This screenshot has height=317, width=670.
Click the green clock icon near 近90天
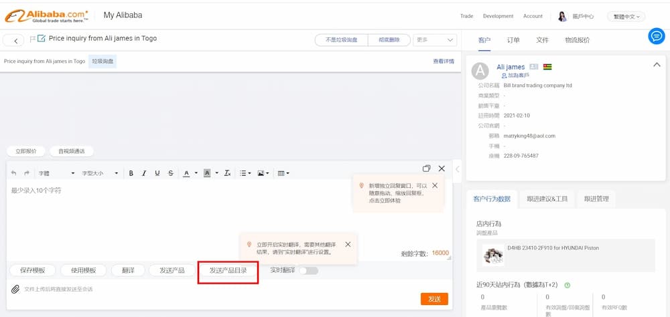tap(567, 285)
